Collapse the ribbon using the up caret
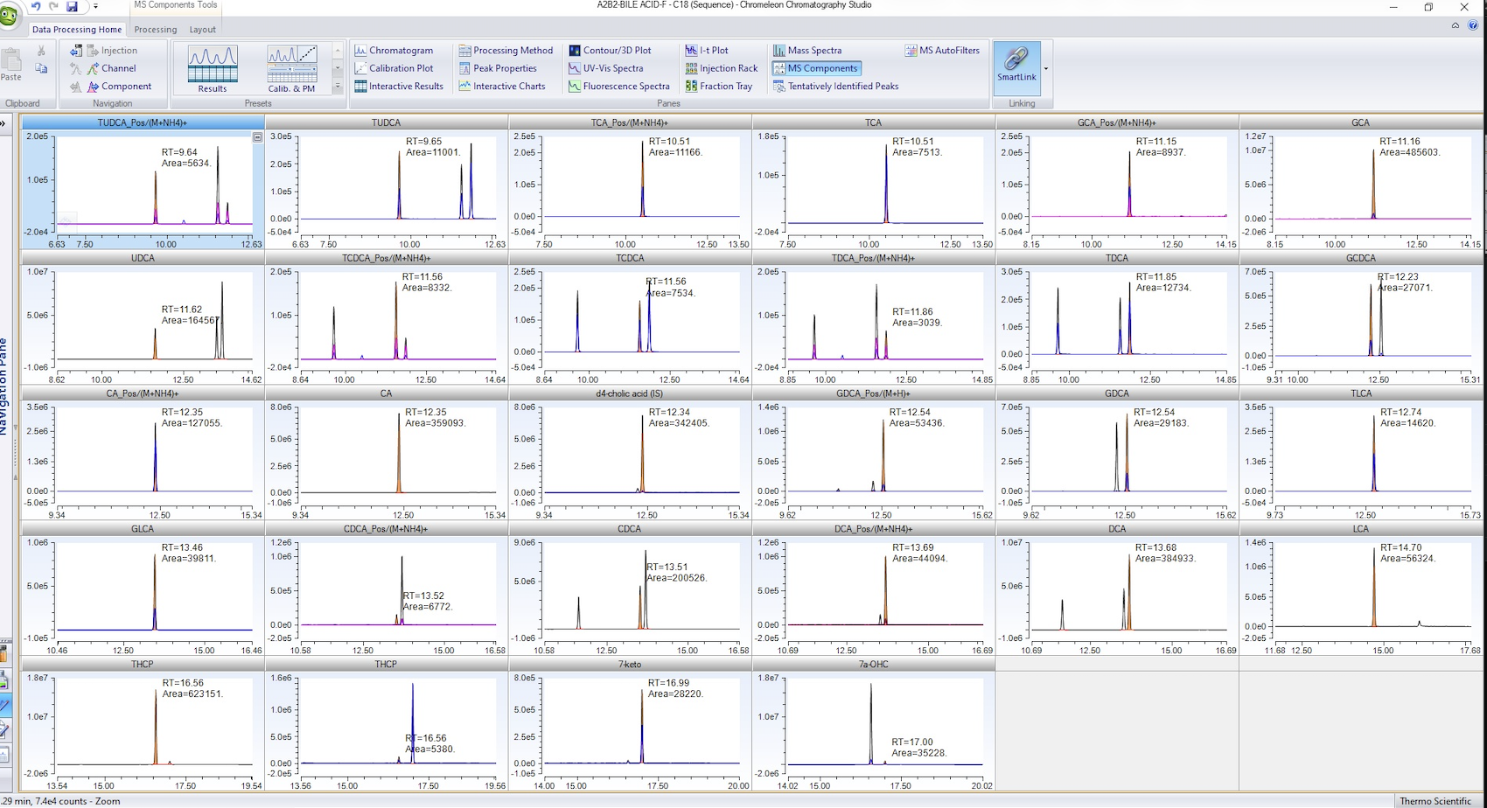The width and height of the screenshot is (1487, 808). [1456, 25]
